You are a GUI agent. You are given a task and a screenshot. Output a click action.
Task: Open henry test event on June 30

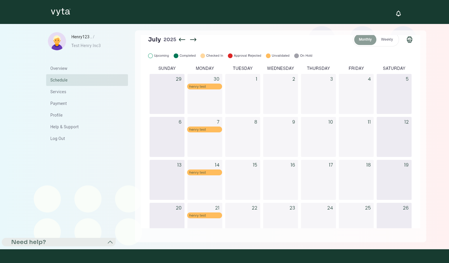point(204,86)
